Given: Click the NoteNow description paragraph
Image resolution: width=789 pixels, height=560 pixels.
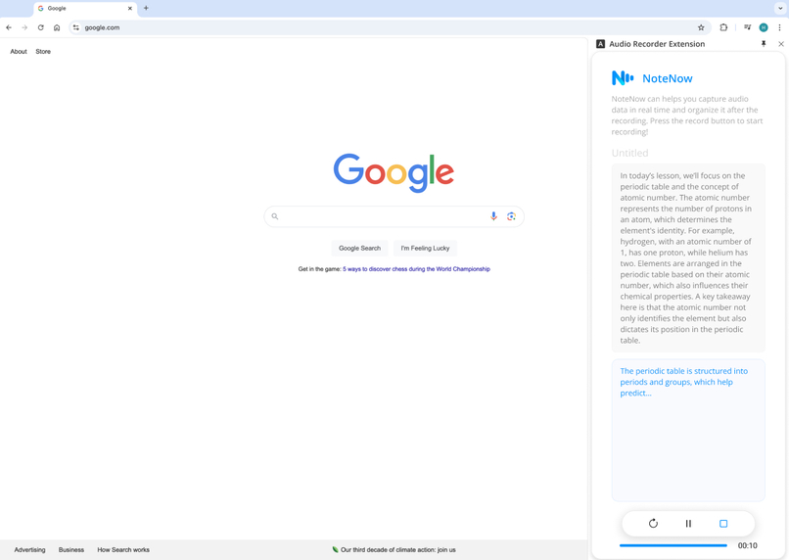Looking at the screenshot, I should pyautogui.click(x=687, y=116).
